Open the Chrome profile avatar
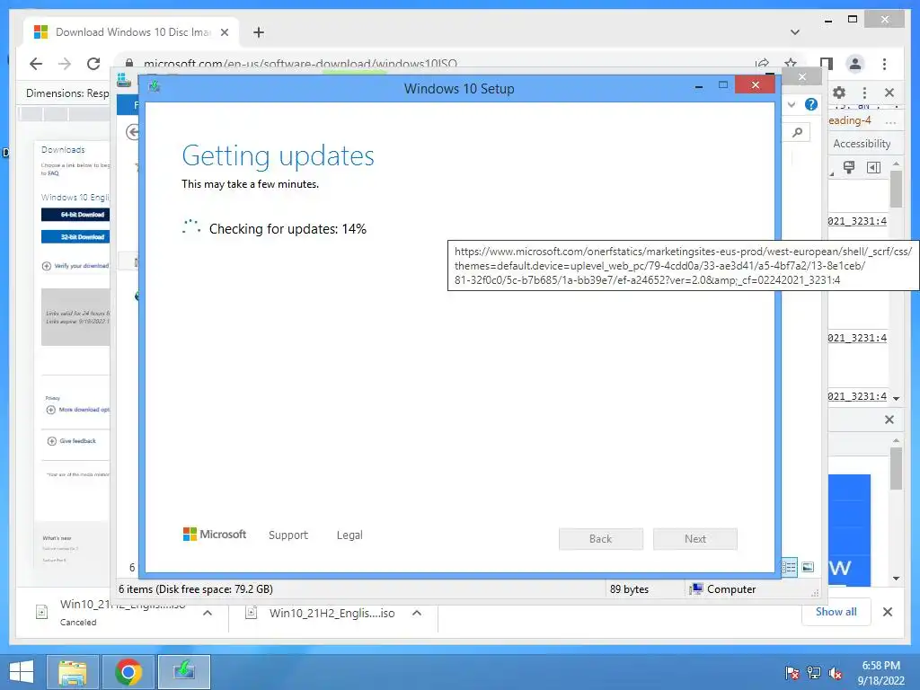Image resolution: width=920 pixels, height=690 pixels. point(855,64)
